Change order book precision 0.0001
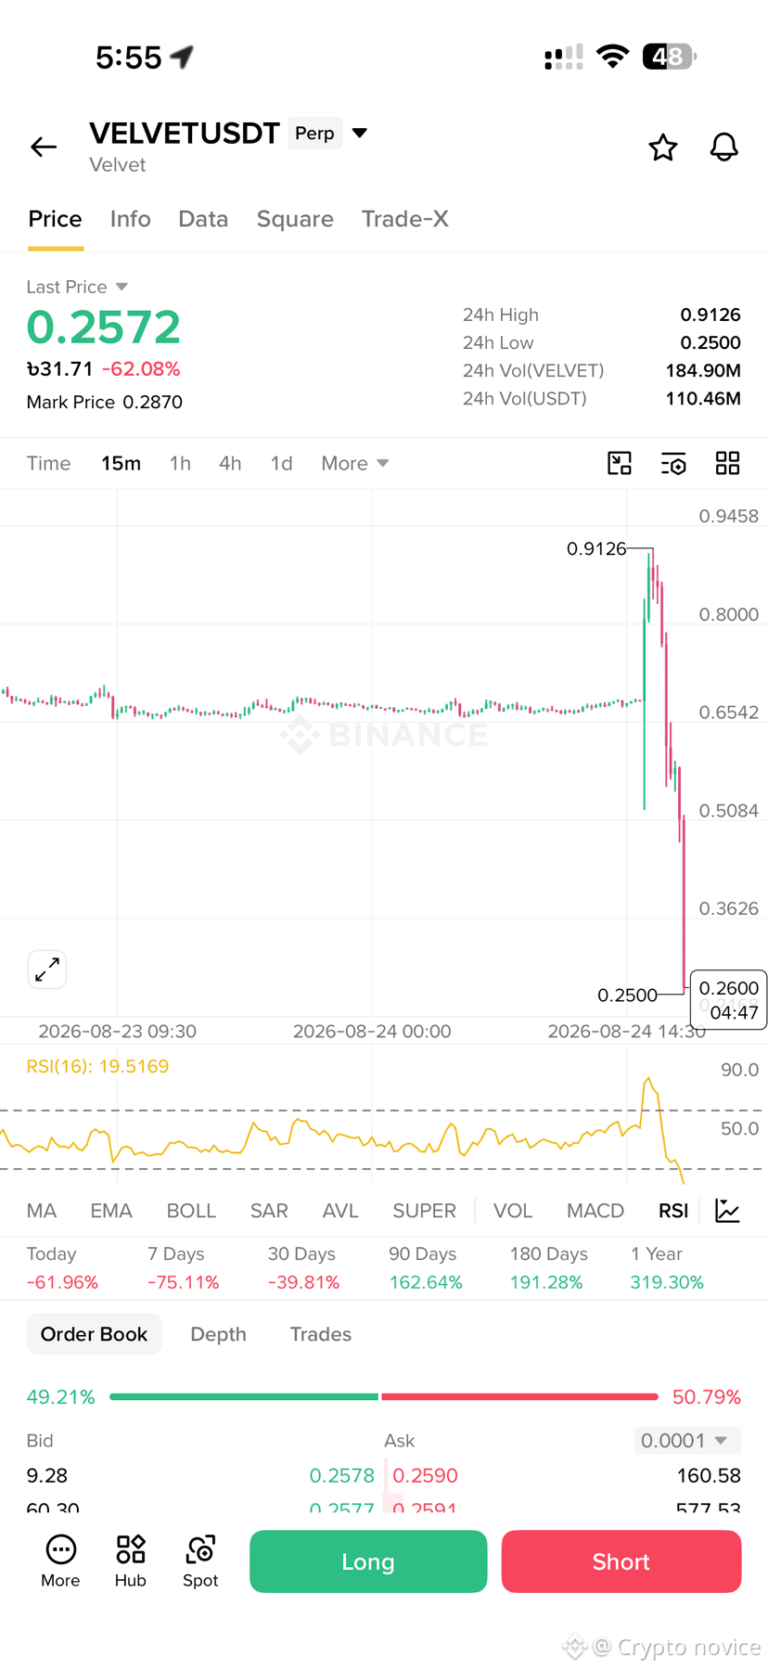Image resolution: width=768 pixels, height=1670 pixels. point(686,1440)
